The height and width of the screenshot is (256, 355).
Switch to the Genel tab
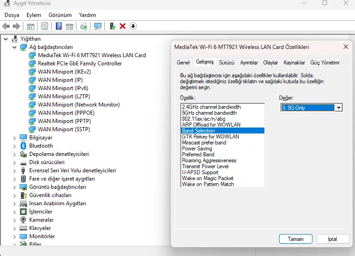click(x=183, y=63)
